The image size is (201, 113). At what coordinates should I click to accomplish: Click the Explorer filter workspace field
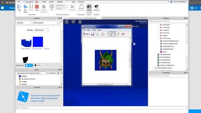pyautogui.click(x=168, y=21)
